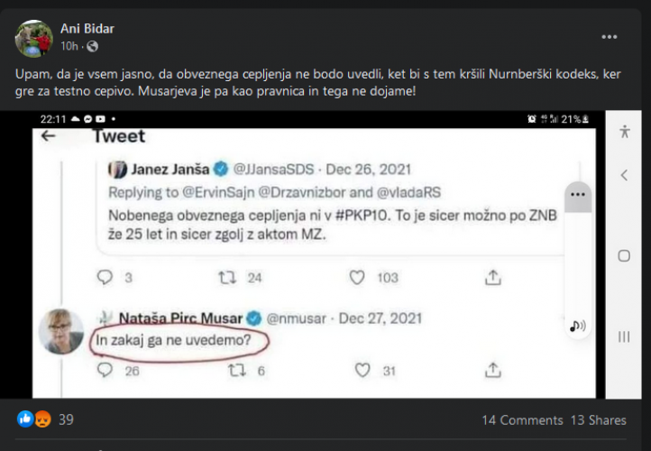Click the Ani Bidar profile name
Screen dimensions: 651x451
coord(87,29)
